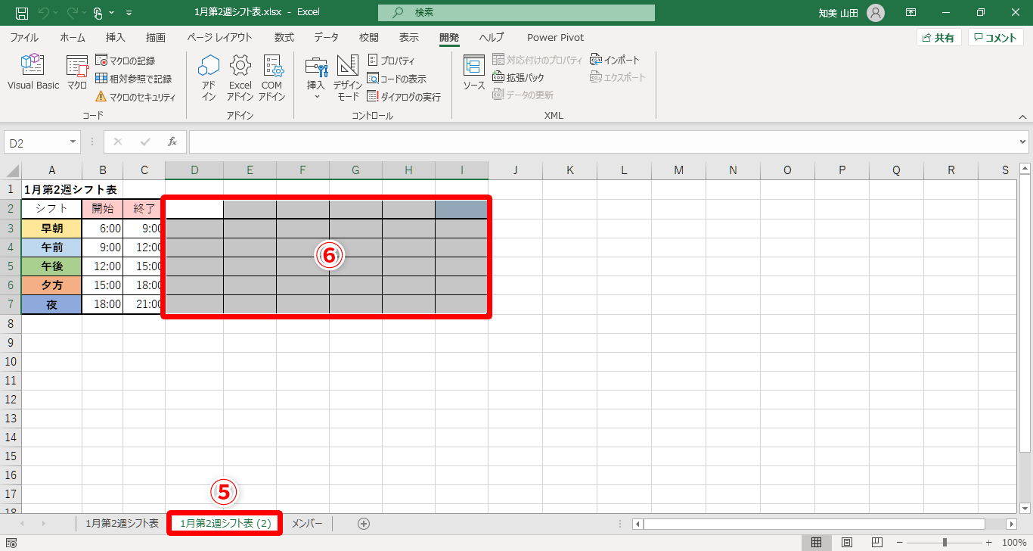Switch to the 数式 tab
Screen dimensions: 1033x551
[x=284, y=37]
